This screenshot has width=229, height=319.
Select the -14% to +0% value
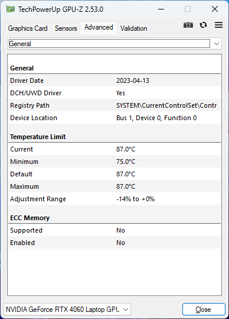click(136, 199)
